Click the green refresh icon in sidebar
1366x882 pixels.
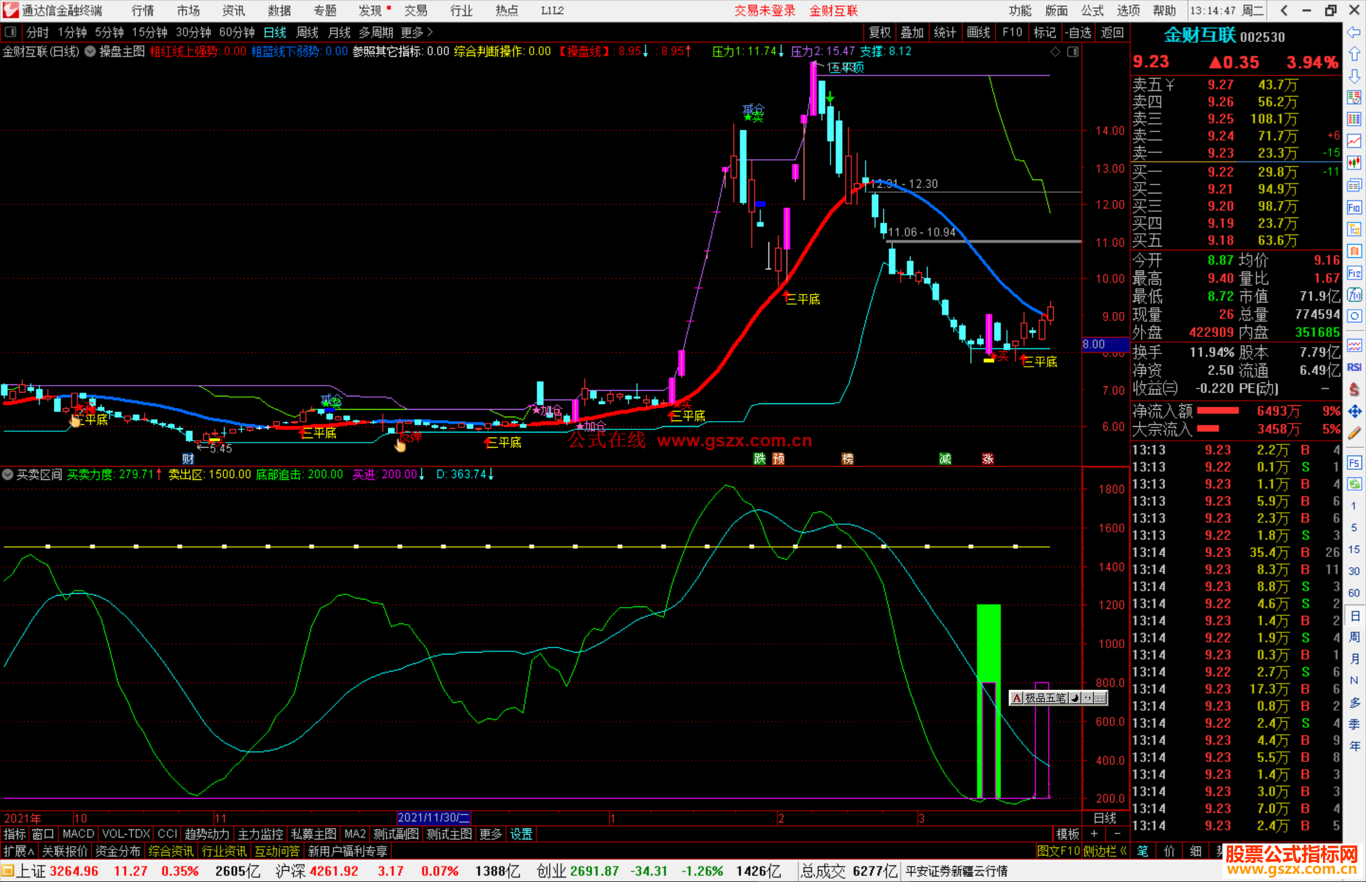pyautogui.click(x=1354, y=484)
